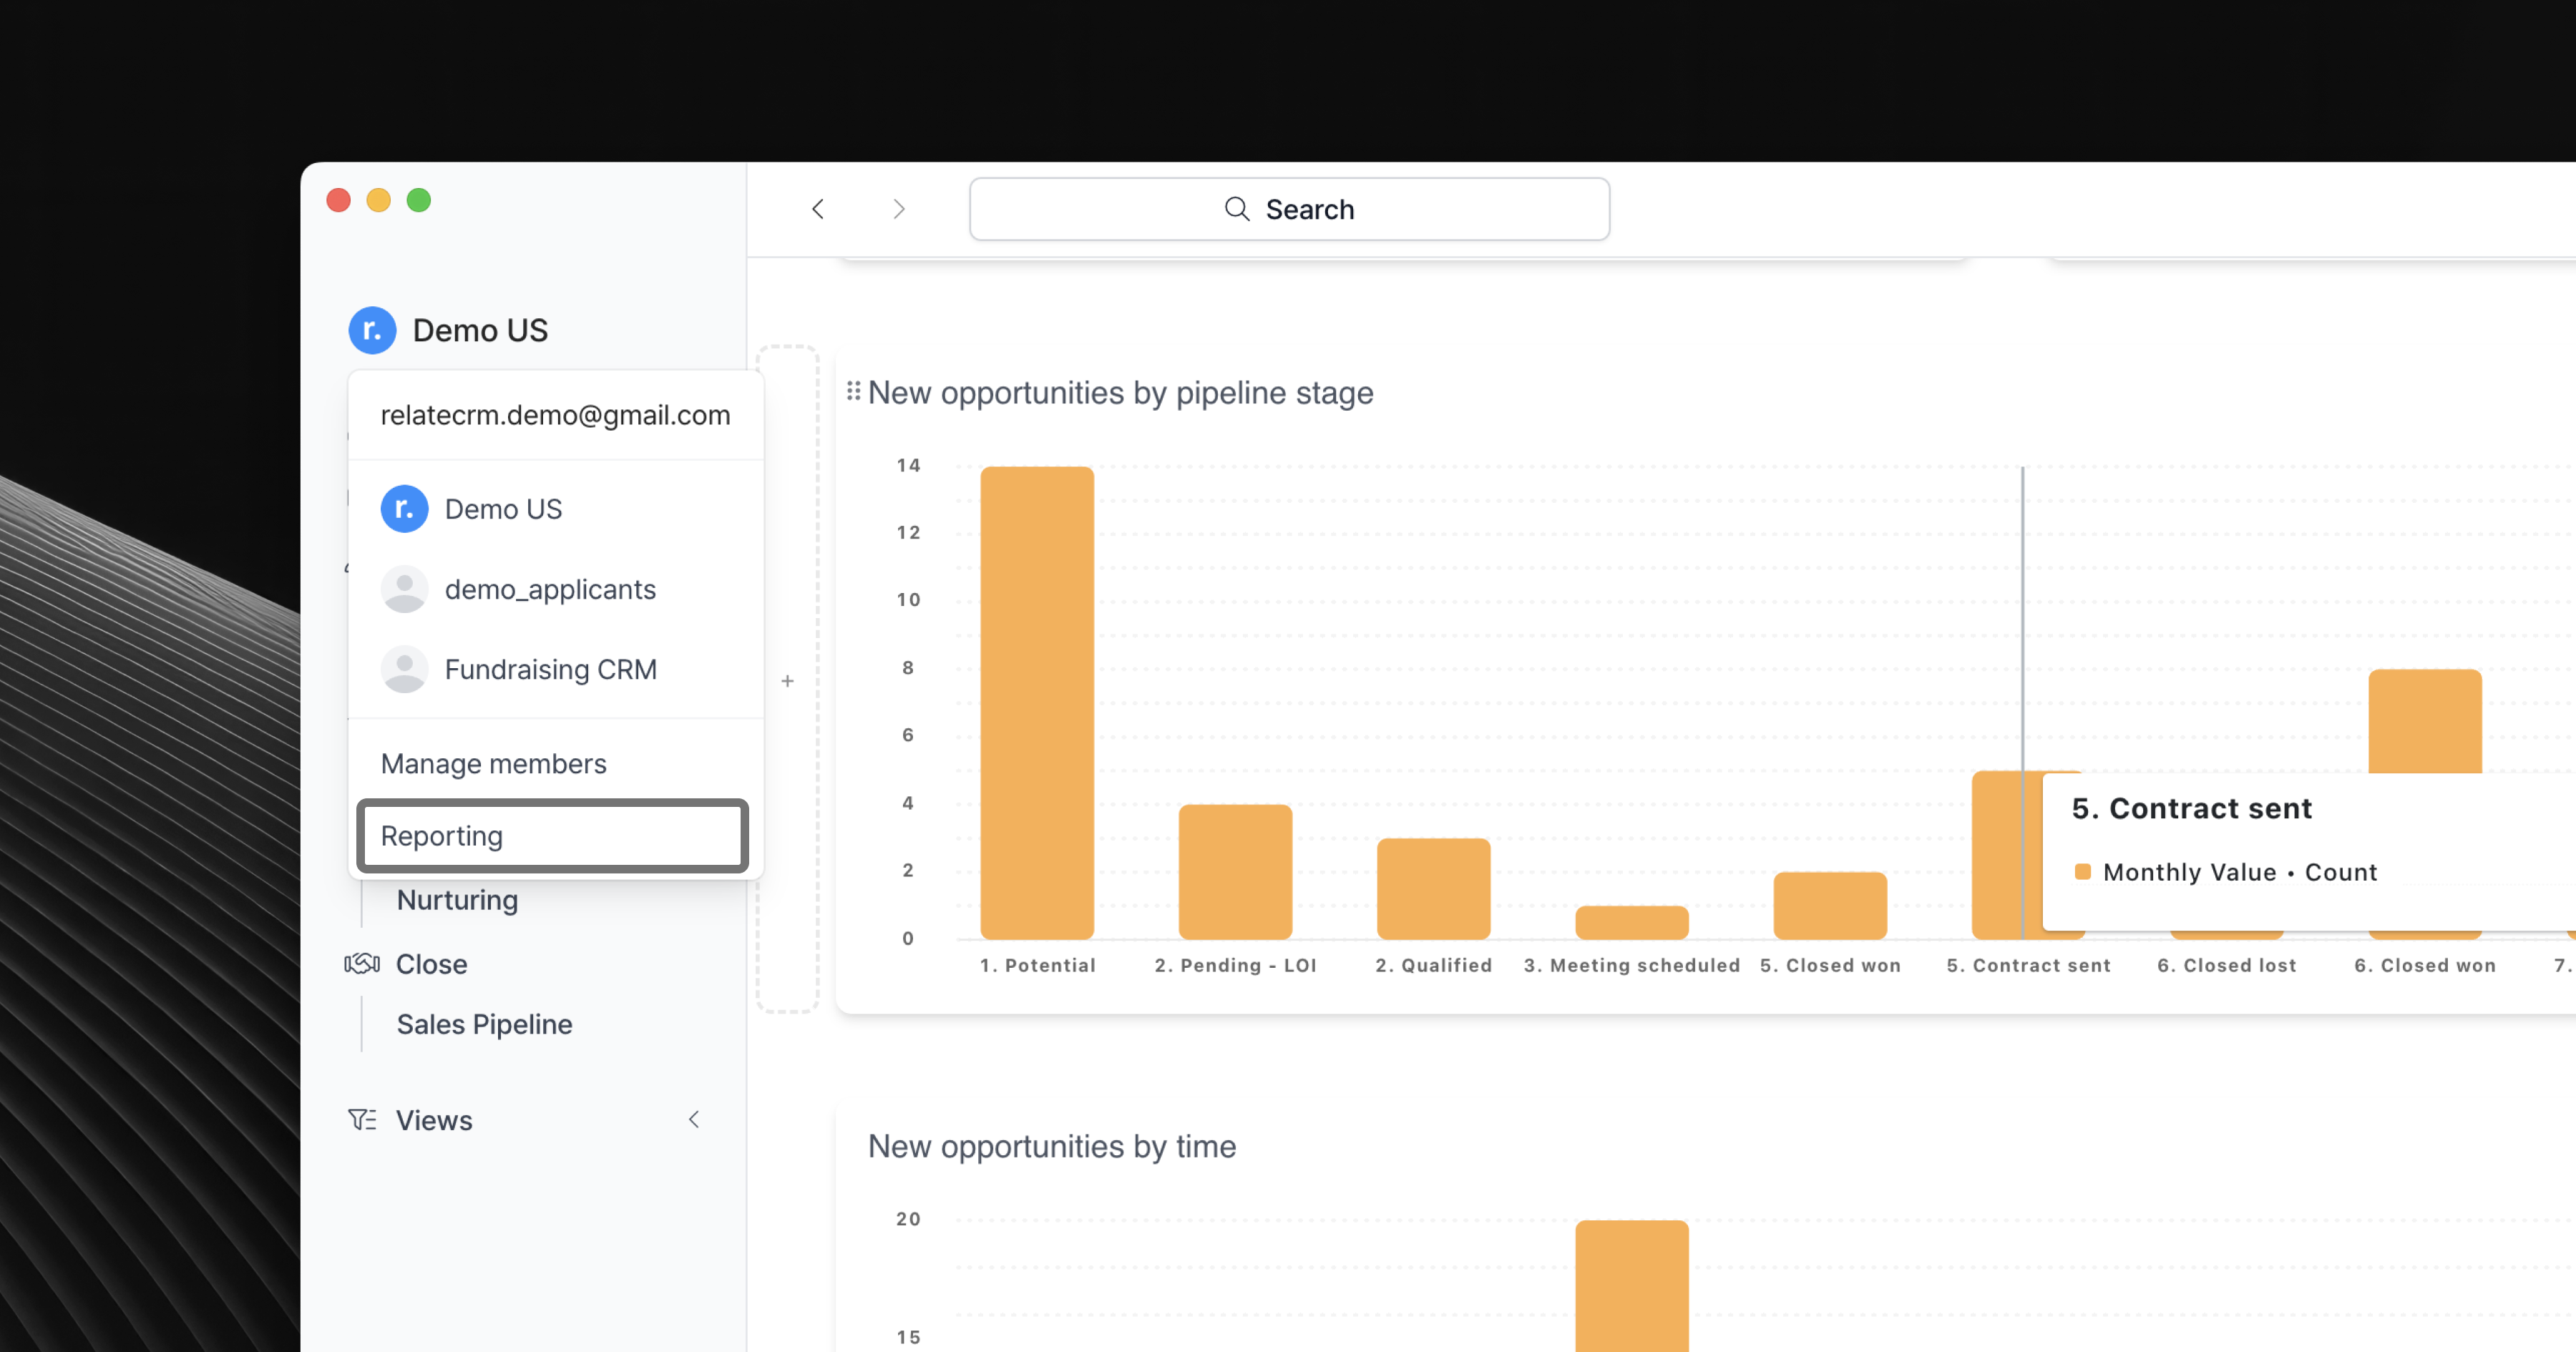
Task: Click the orange Monthly Value legend swatch
Action: (2083, 871)
